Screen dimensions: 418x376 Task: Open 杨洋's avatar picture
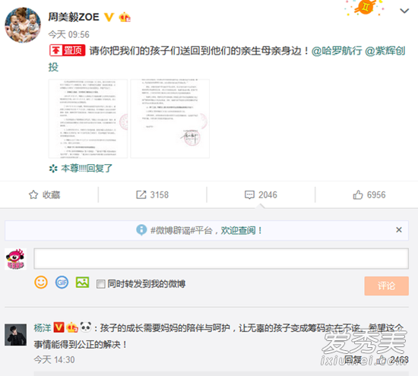(x=16, y=335)
